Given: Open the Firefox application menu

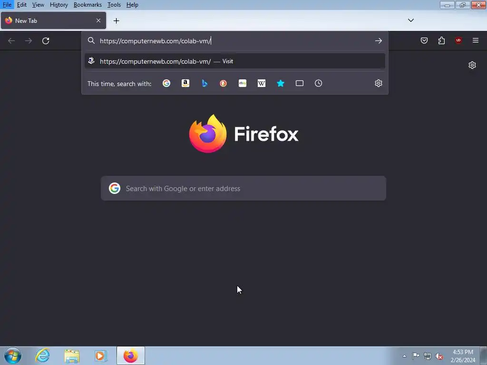Looking at the screenshot, I should [x=476, y=40].
